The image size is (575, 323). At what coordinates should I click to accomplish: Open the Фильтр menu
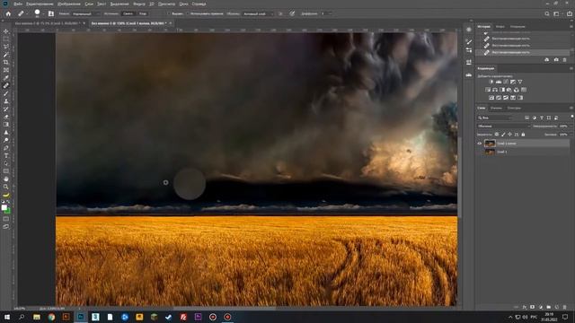coord(139,4)
